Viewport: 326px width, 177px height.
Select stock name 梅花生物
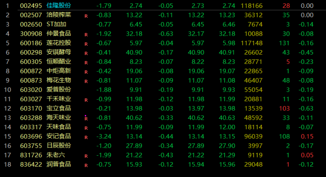click(x=59, y=80)
